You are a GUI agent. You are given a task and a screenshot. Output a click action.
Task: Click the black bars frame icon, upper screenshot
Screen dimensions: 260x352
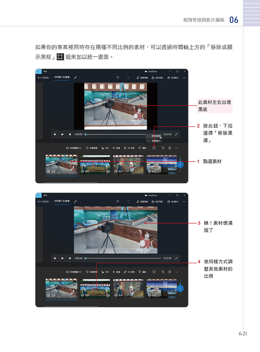coord(154,148)
